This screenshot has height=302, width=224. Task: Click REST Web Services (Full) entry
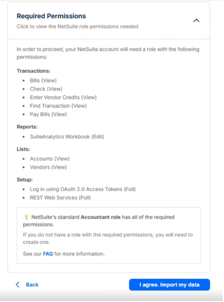coord(60,198)
